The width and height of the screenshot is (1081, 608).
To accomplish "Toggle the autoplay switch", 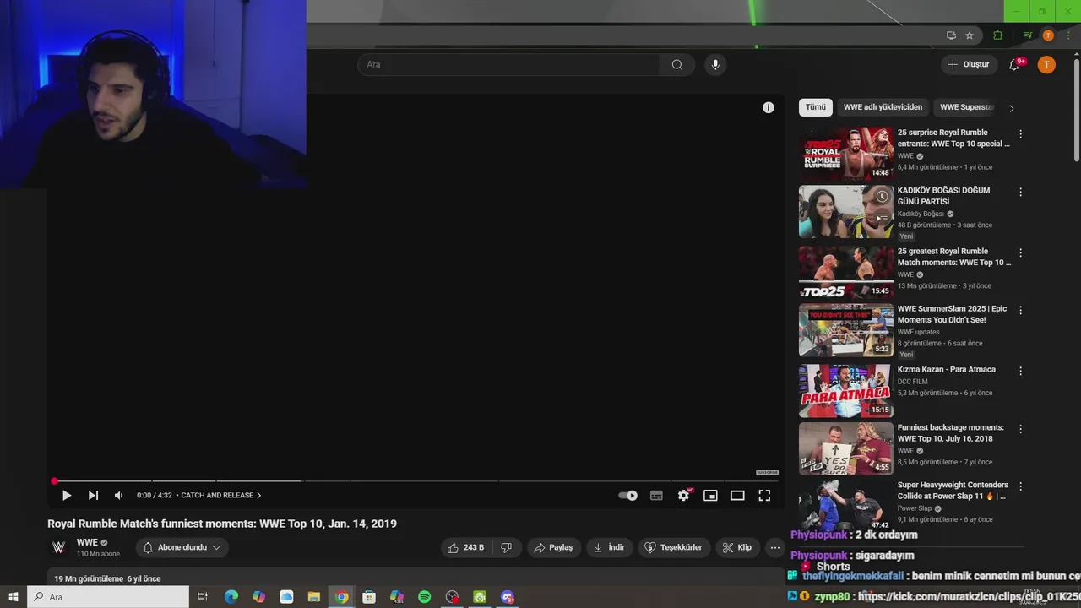I will point(628,496).
